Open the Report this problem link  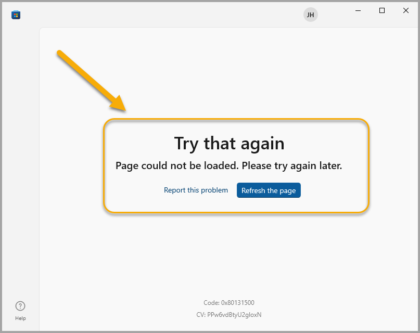pyautogui.click(x=196, y=190)
